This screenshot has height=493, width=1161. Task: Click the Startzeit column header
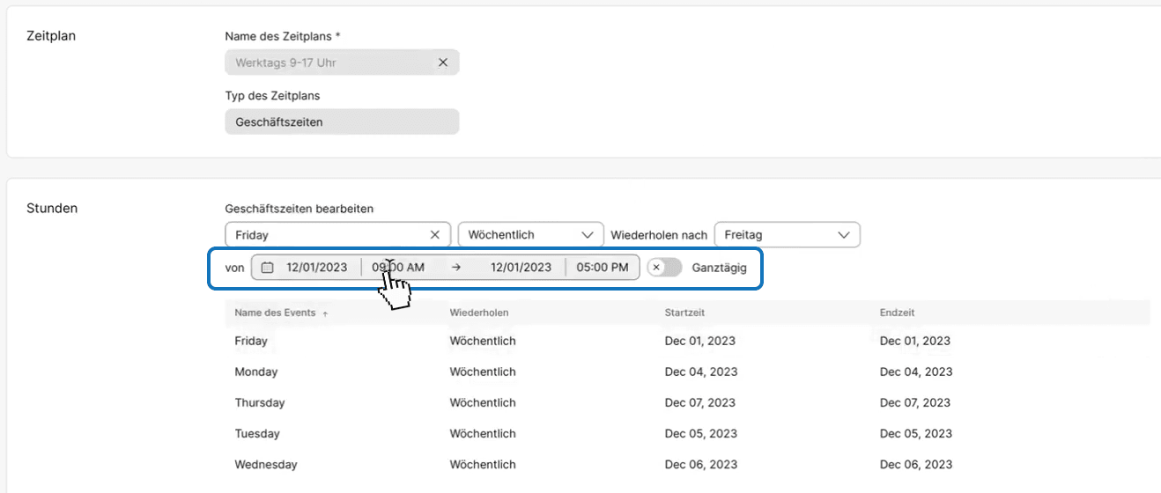(x=684, y=313)
